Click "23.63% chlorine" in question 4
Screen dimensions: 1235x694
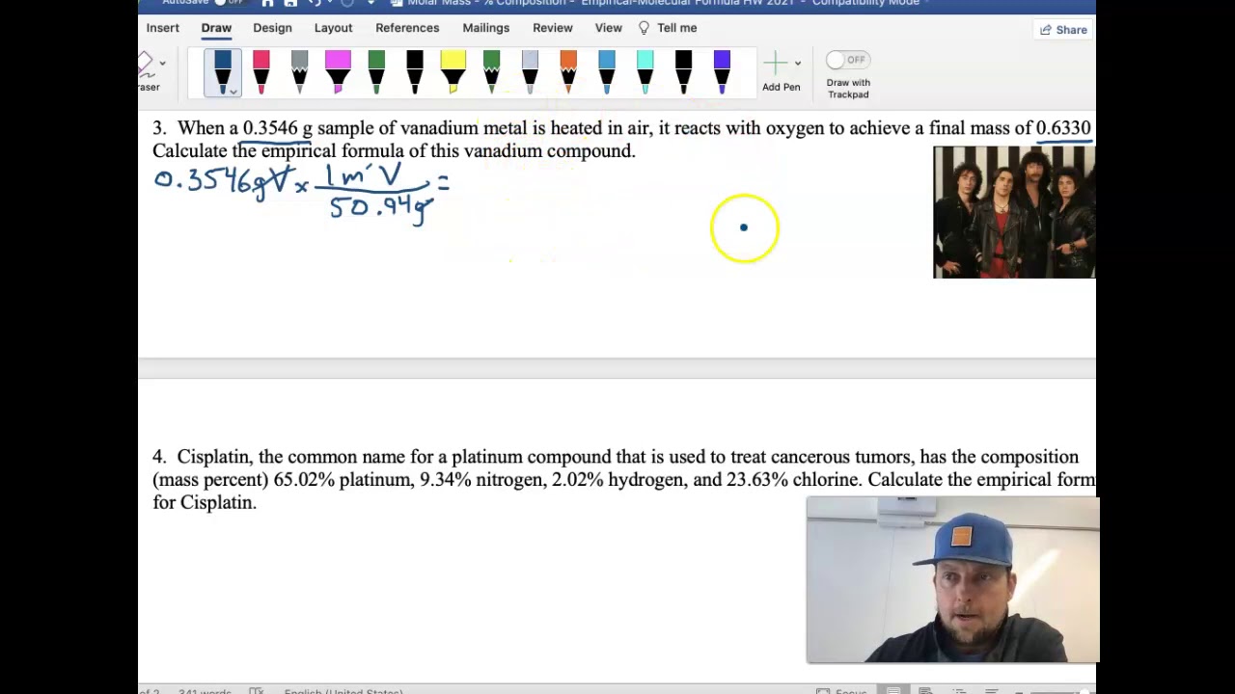792,480
